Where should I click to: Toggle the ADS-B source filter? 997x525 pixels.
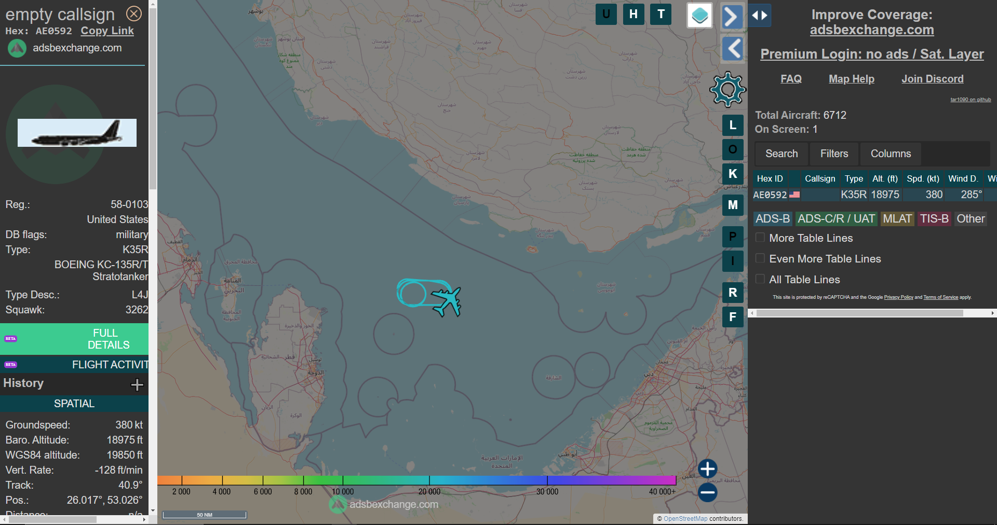coord(773,219)
